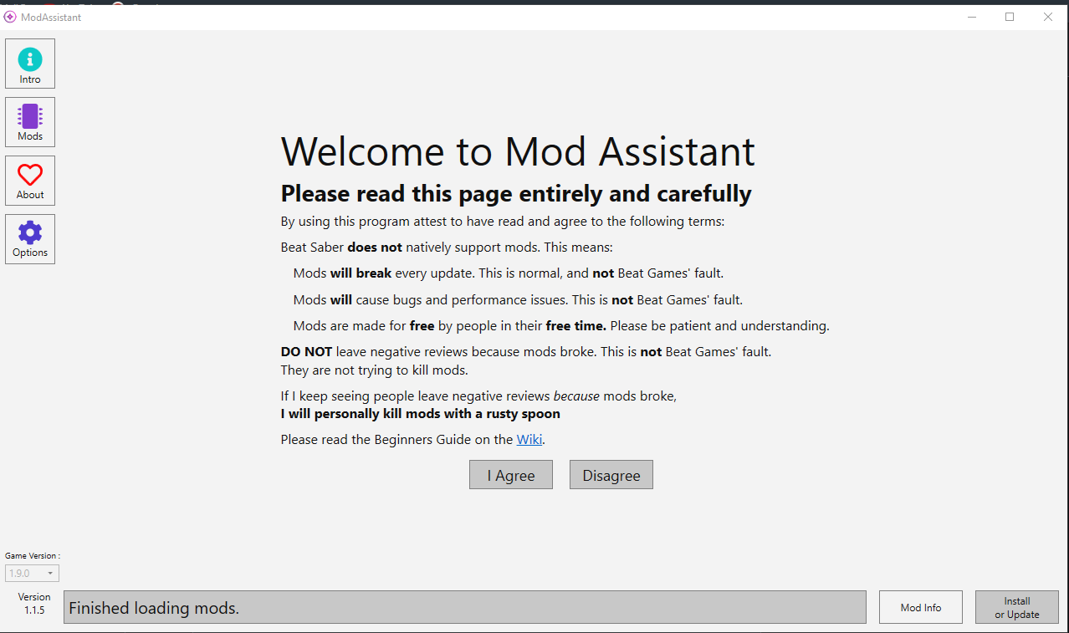1069x633 pixels.
Task: Click the I Agree button
Action: coord(511,475)
